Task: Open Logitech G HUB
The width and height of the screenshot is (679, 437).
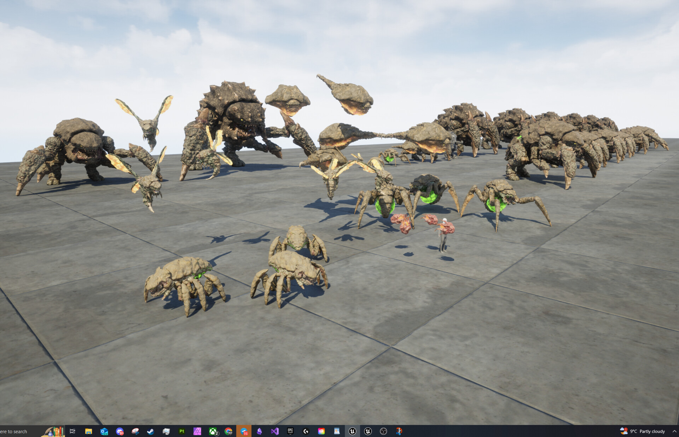Action: coord(306,431)
